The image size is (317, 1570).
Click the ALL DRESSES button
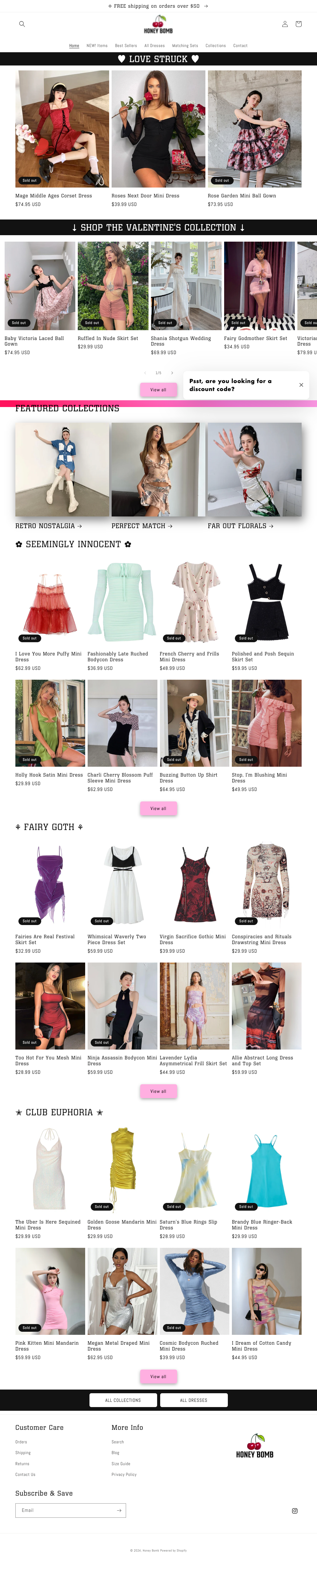194,1401
